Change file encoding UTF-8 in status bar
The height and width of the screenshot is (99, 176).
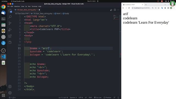(x=81, y=98)
